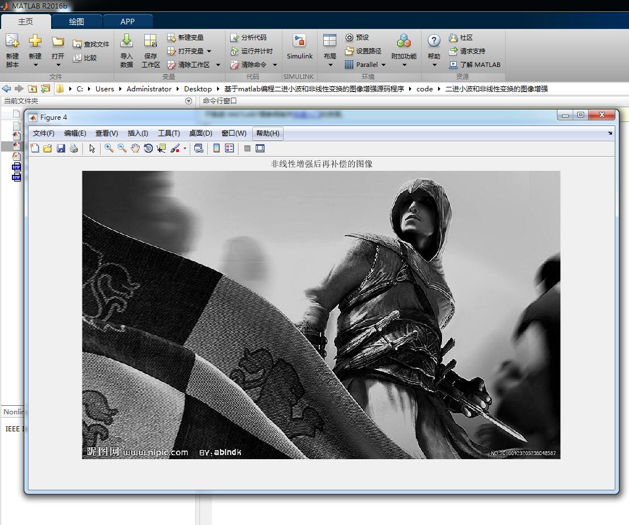
Task: Open the Help (帮助) menu in Figure 4
Action: pos(268,133)
